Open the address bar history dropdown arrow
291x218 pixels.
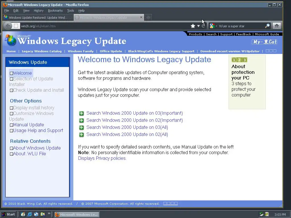pos(198,26)
